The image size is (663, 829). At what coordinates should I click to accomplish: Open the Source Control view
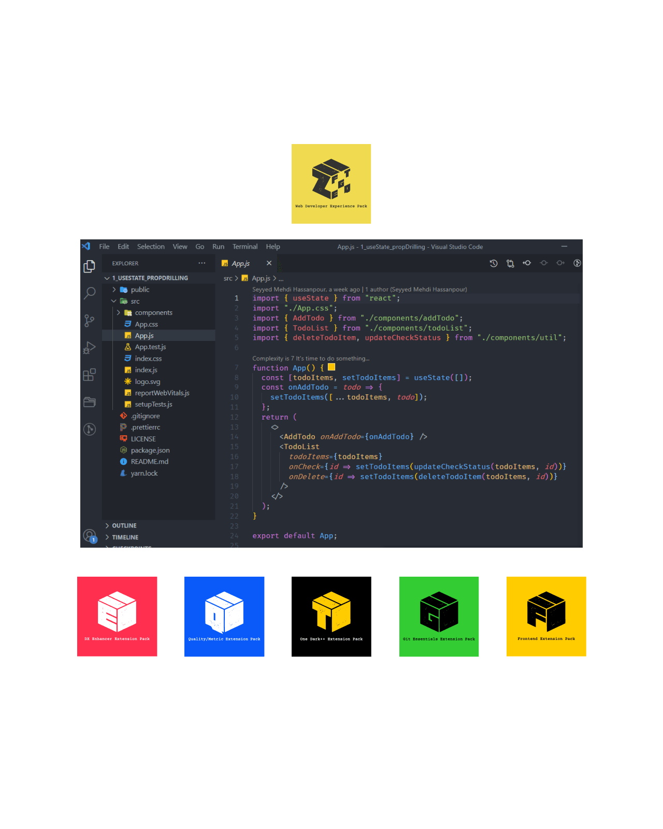tap(90, 321)
